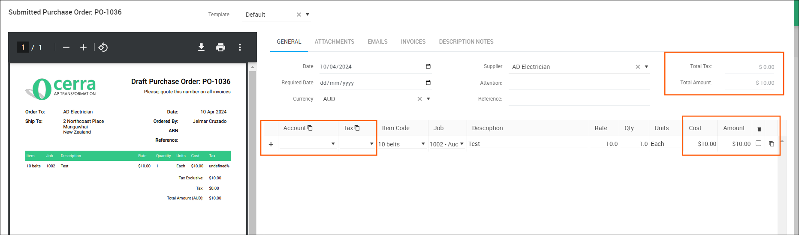
Task: Edit the Description field containing Test
Action: [x=528, y=144]
